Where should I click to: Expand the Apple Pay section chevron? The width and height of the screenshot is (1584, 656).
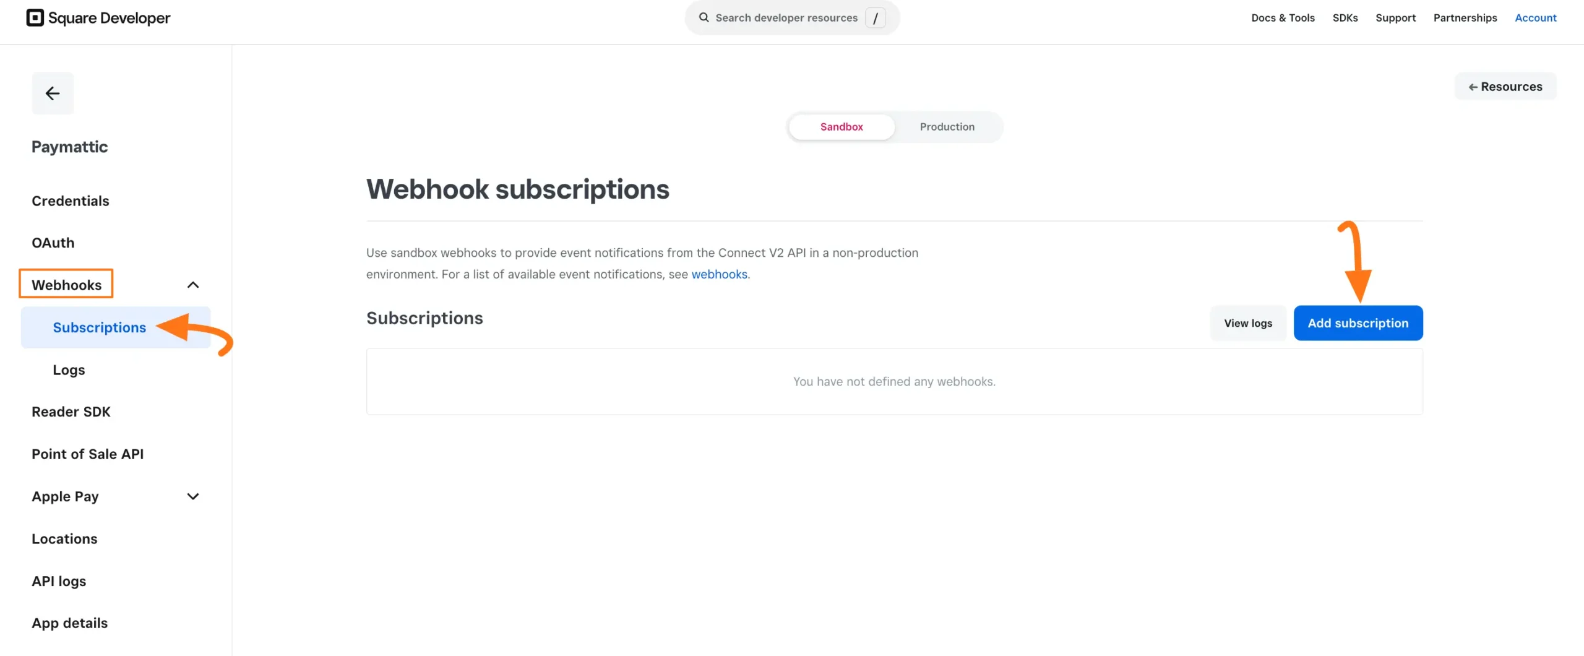click(x=192, y=496)
